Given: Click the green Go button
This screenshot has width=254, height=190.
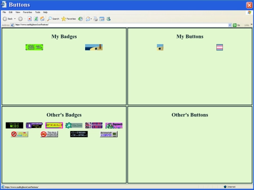Looking at the screenshot, I should point(236,25).
